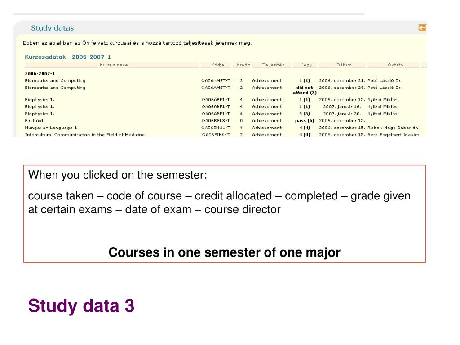
Task: Click the orange back arrow icon
Action: 422,28
